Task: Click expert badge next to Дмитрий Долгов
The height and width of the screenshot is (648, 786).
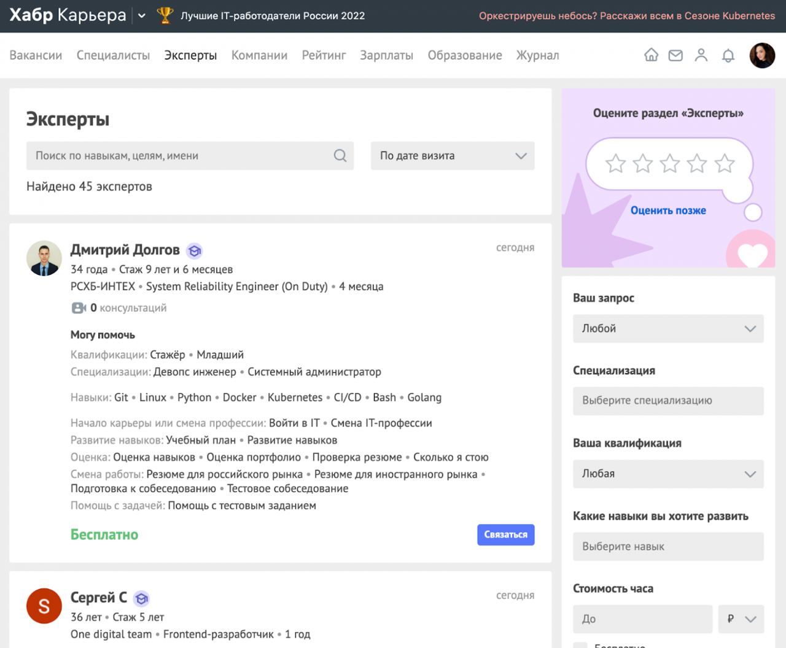Action: (x=195, y=250)
